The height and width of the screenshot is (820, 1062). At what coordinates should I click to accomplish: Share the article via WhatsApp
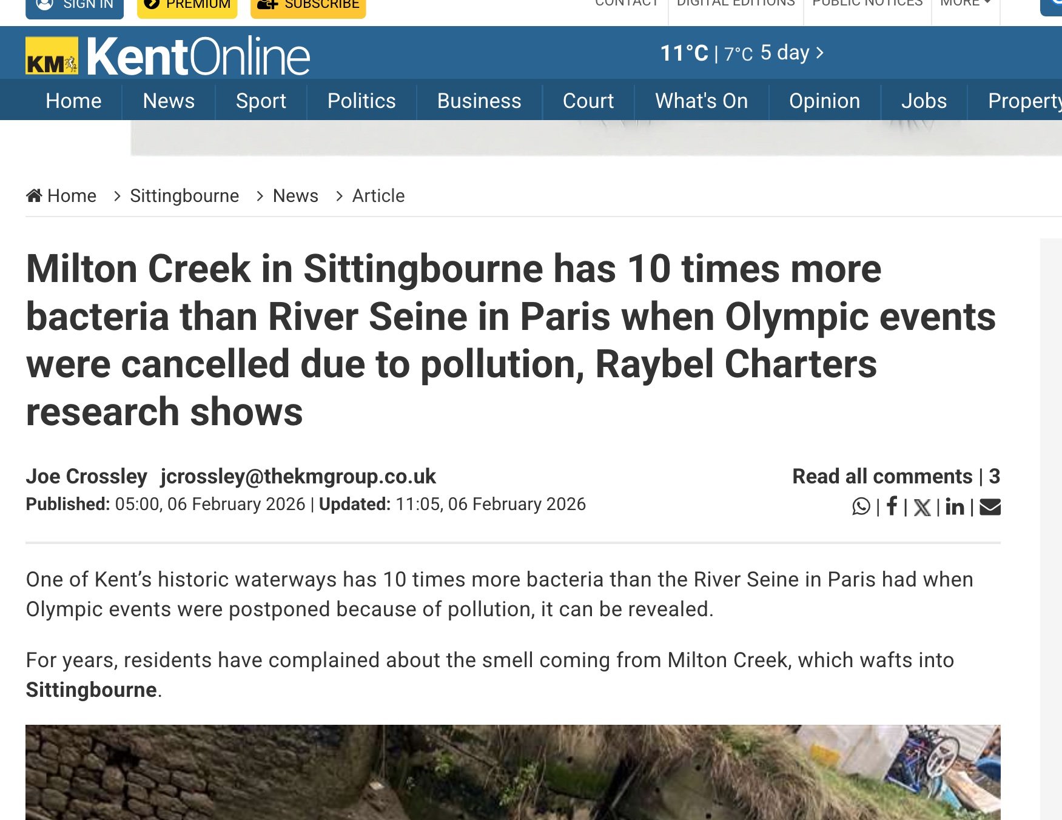click(861, 507)
